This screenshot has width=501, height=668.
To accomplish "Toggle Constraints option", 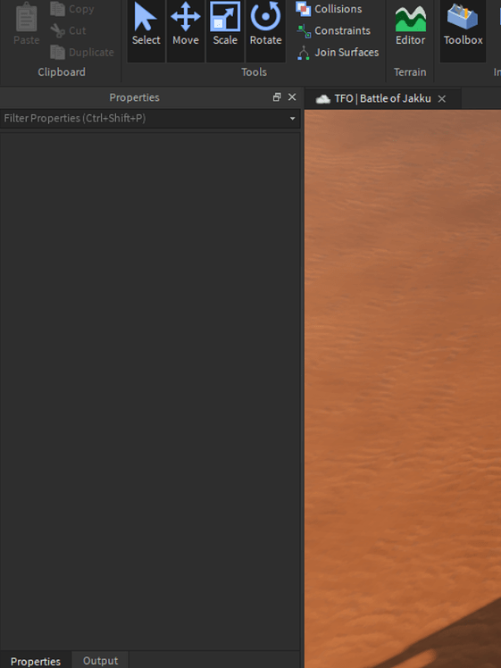I will tap(334, 30).
